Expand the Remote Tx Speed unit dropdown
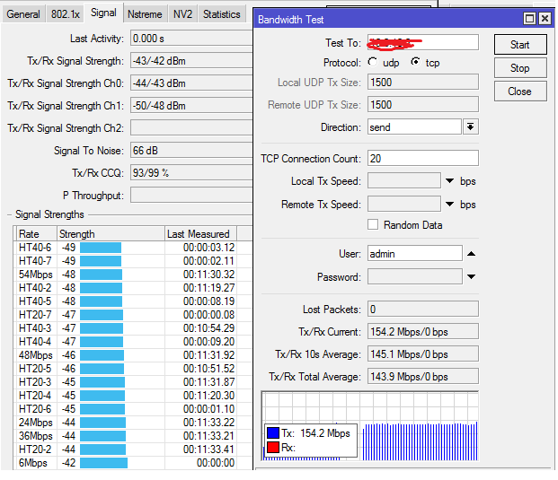Viewport: 558px width, 480px height. click(x=449, y=205)
